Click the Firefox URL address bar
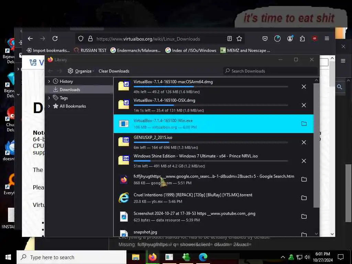The height and width of the screenshot is (264, 352). point(159,38)
